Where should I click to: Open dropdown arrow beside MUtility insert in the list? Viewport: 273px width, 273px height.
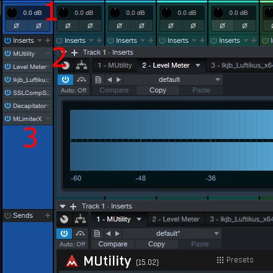[48, 53]
